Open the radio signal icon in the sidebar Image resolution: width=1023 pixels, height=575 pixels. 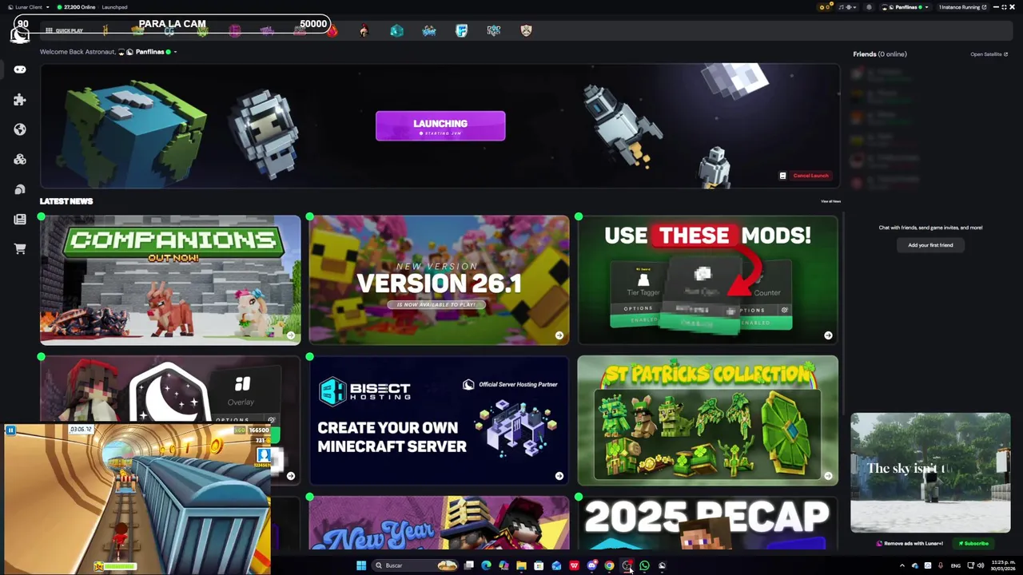coord(20,189)
